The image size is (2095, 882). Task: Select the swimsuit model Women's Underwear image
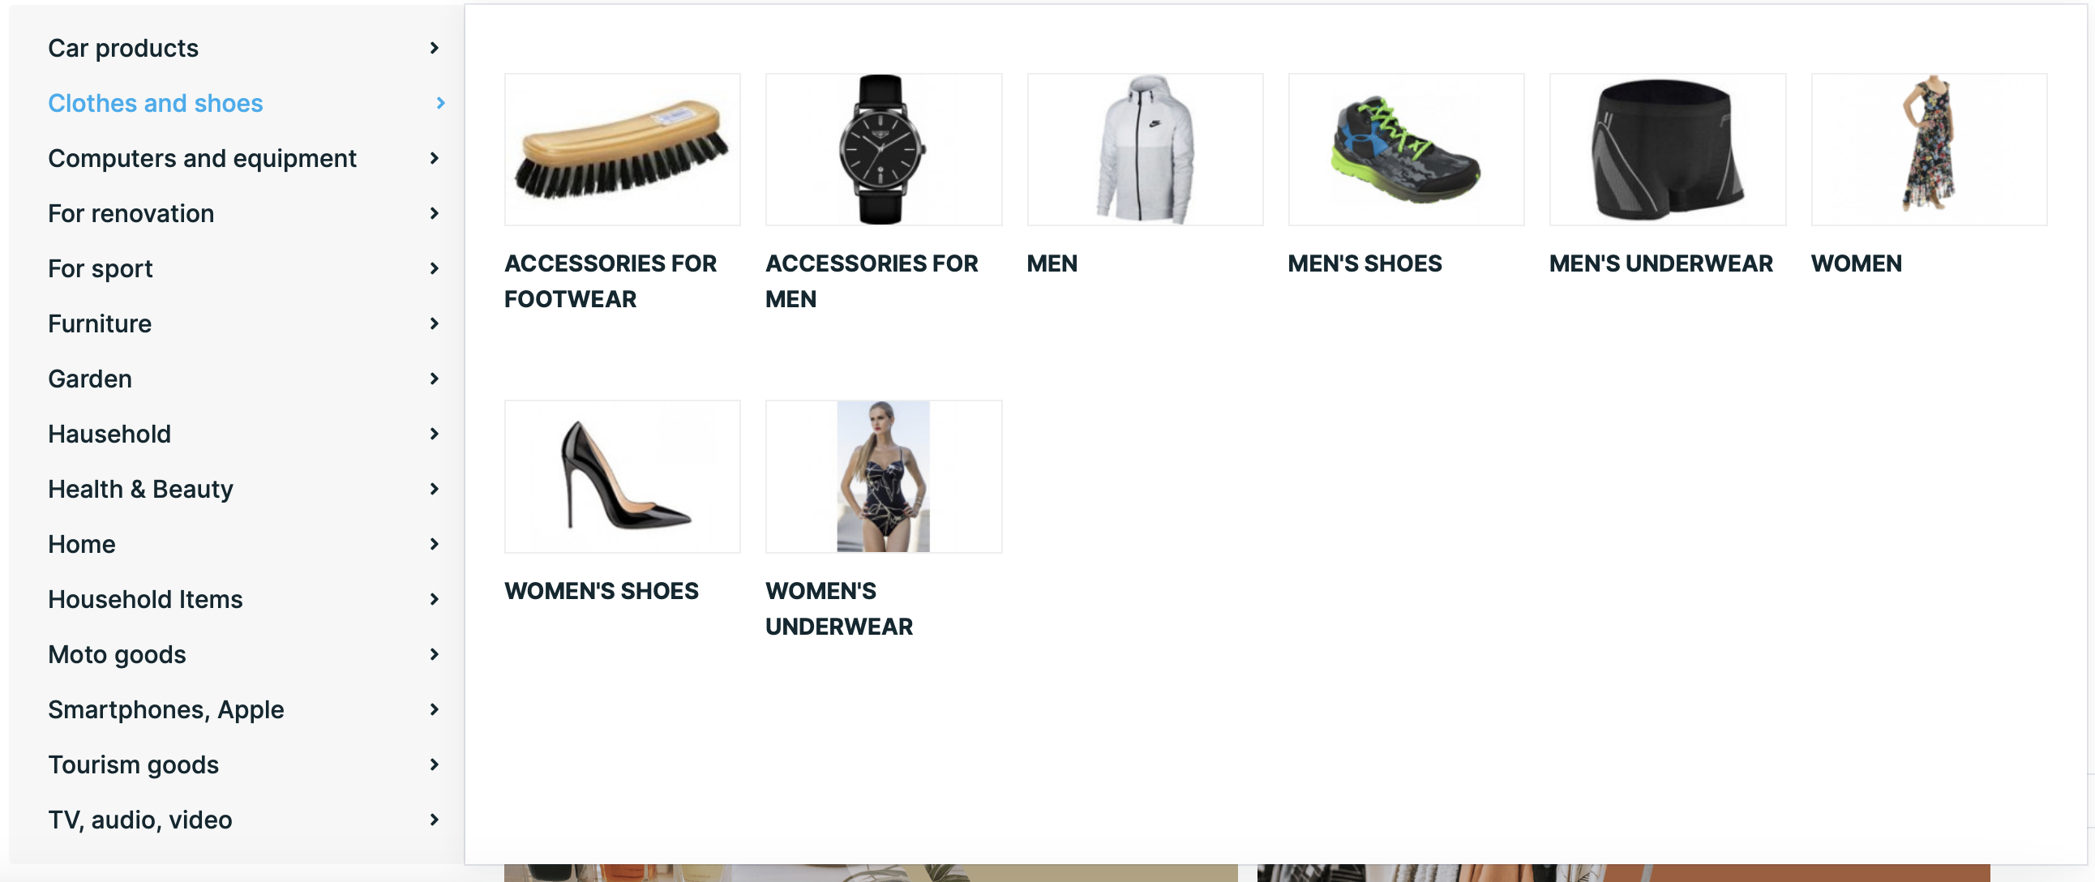coord(883,477)
